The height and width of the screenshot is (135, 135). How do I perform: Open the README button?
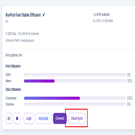tap(44, 118)
